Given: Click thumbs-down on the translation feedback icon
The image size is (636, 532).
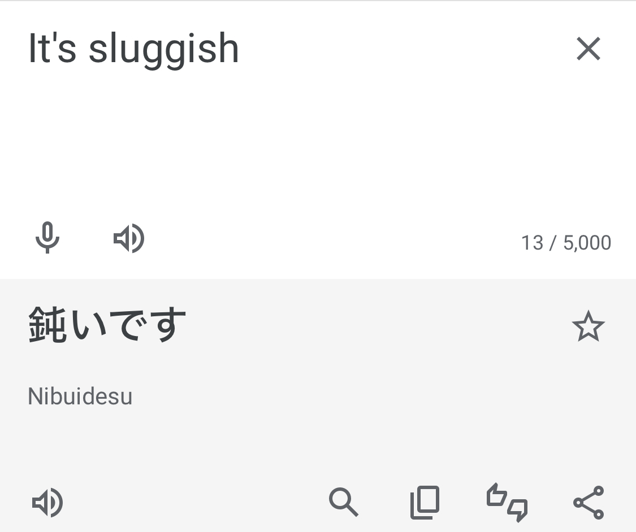Looking at the screenshot, I should point(517,509).
